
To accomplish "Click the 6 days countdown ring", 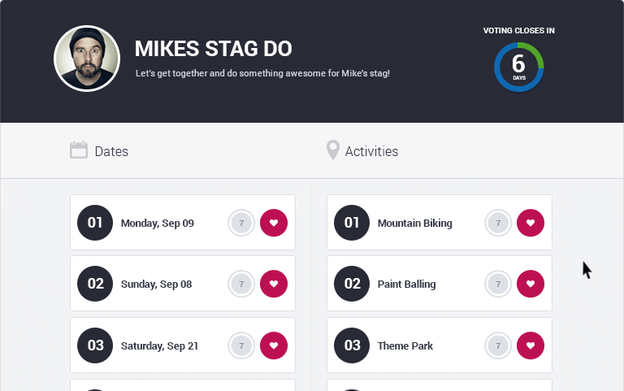I will [x=518, y=67].
